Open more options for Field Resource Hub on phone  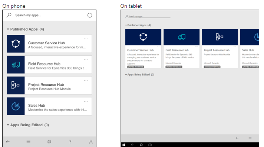[86, 59]
